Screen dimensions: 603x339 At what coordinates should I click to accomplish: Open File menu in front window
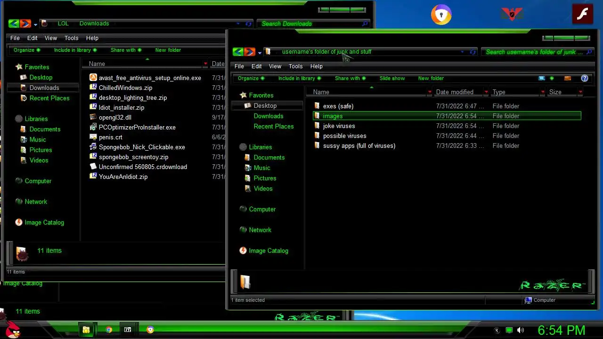[239, 66]
